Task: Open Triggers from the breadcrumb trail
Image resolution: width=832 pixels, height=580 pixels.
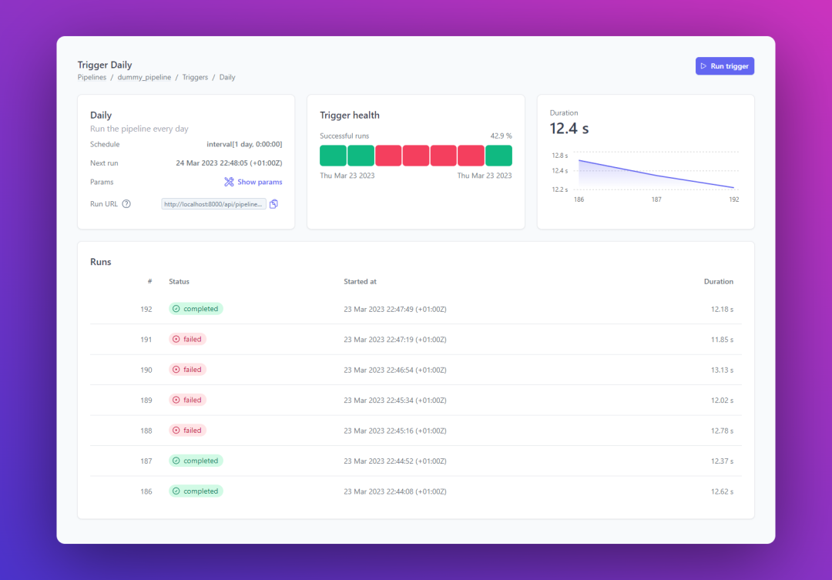Action: point(195,77)
